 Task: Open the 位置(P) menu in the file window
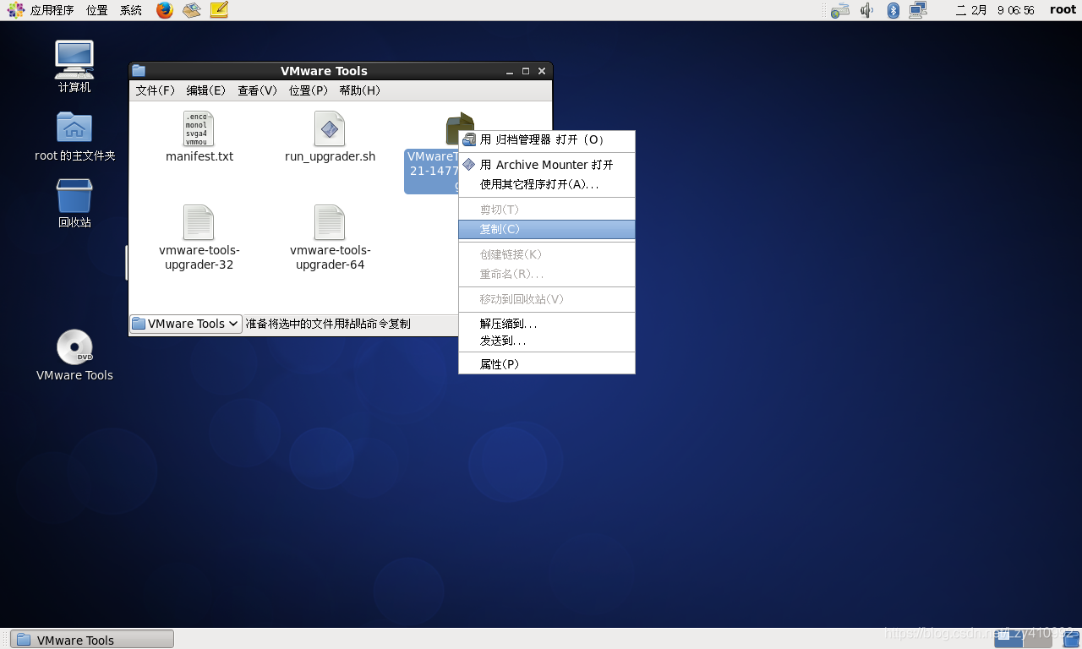tap(308, 90)
